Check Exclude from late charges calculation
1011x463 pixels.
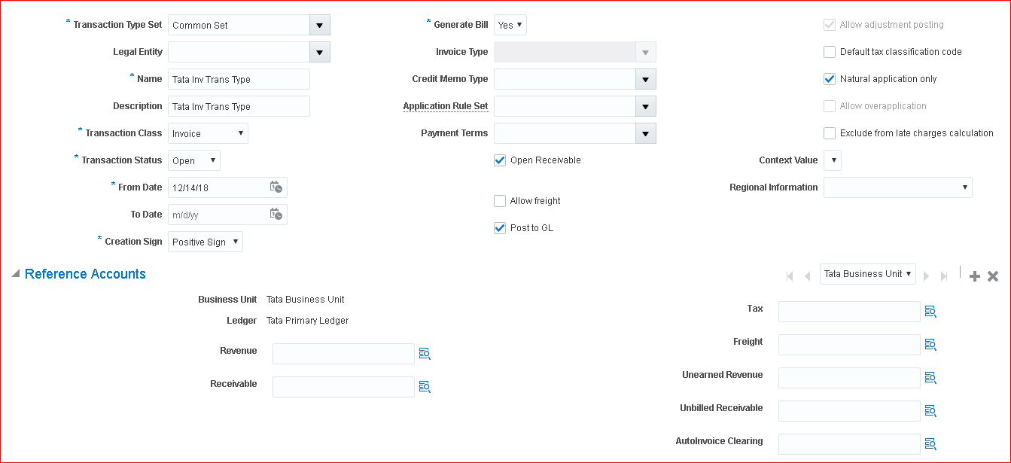pos(830,133)
